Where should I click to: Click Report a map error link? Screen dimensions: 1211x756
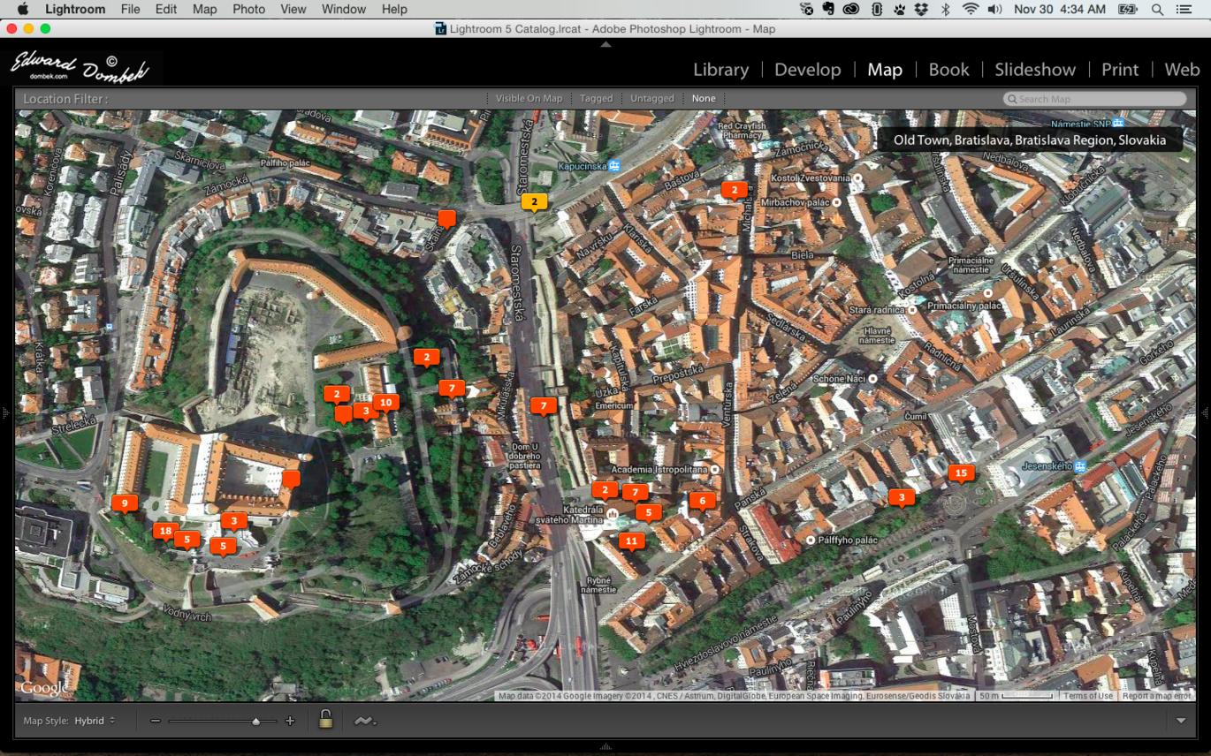[1156, 696]
